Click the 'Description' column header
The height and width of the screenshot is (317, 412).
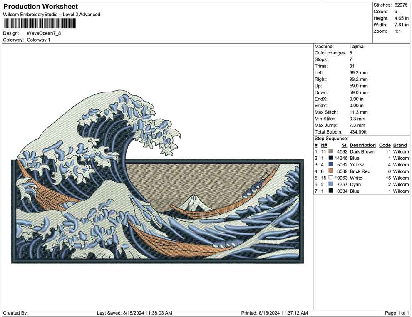point(363,145)
